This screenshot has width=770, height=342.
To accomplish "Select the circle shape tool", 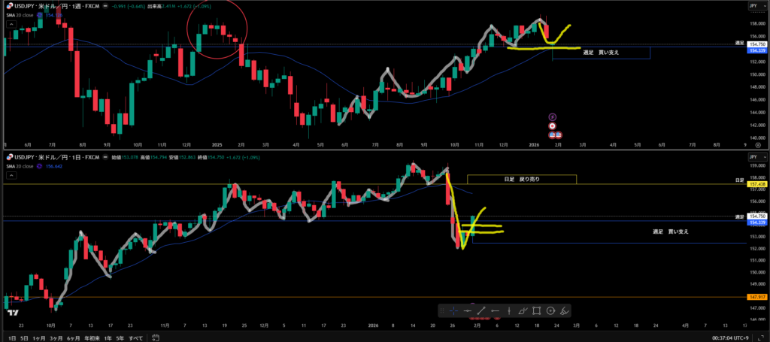I will pyautogui.click(x=550, y=310).
